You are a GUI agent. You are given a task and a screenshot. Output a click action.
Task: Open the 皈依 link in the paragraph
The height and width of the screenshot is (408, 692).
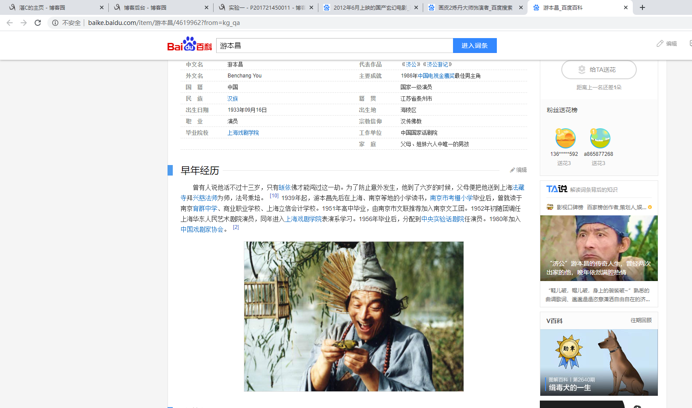[x=285, y=187]
